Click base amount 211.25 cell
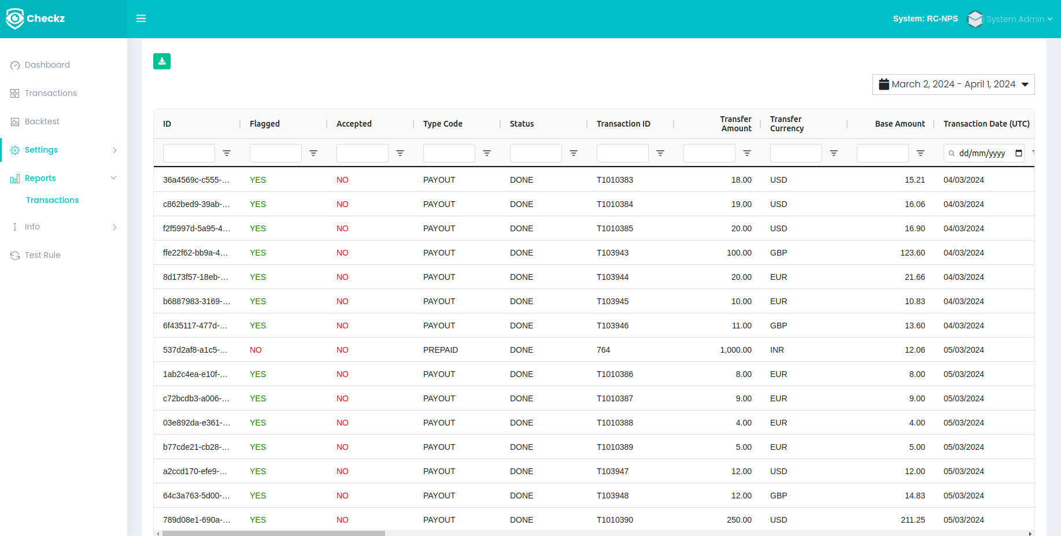Image resolution: width=1061 pixels, height=536 pixels. click(912, 520)
